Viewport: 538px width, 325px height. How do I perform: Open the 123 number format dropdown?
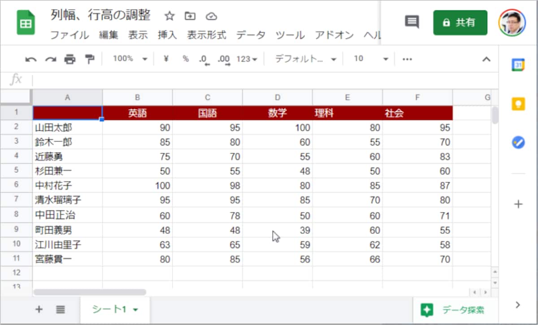coord(247,59)
